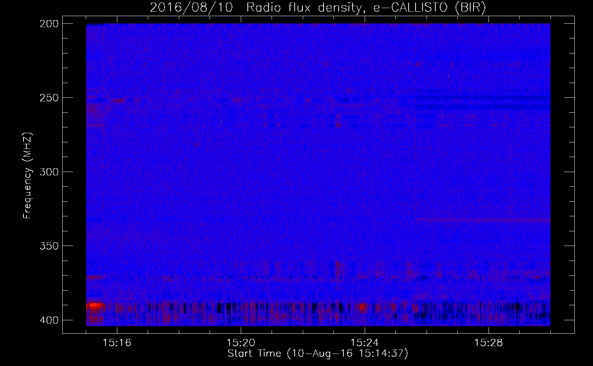Image resolution: width=593 pixels, height=366 pixels.
Task: Click the 15:20 time tick label
Action: (x=241, y=343)
